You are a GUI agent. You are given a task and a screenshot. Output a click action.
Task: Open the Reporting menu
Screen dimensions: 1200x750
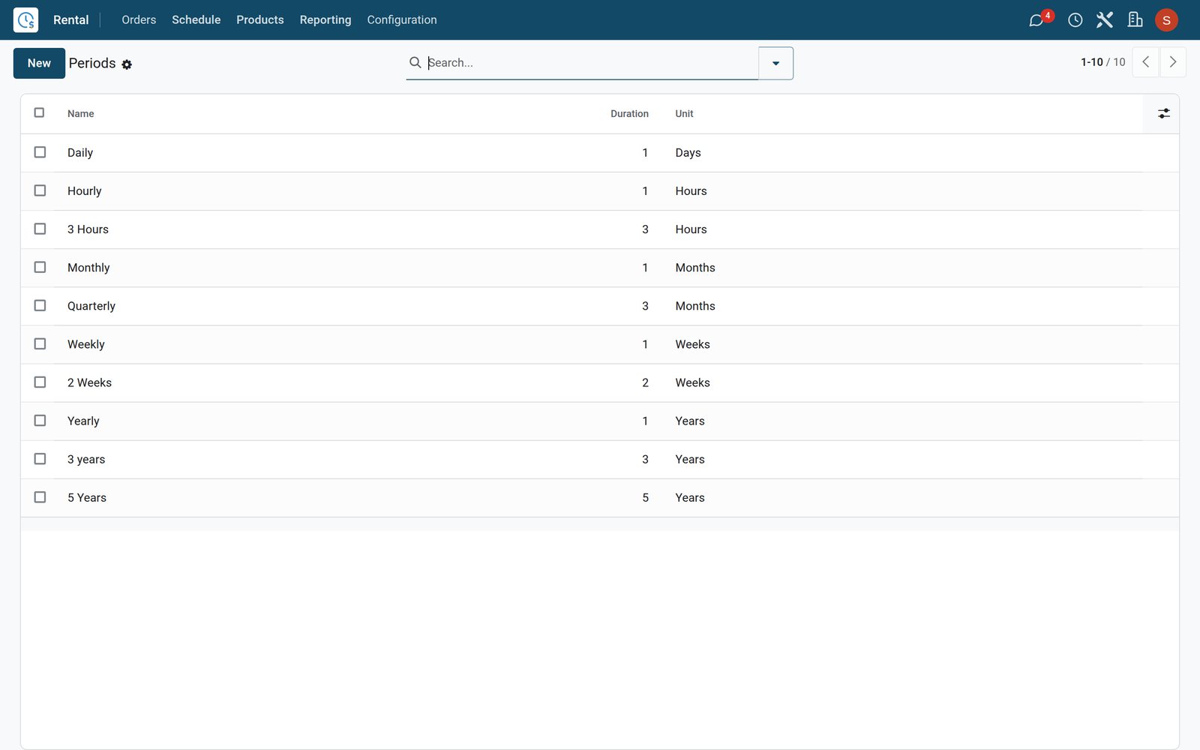pos(325,20)
